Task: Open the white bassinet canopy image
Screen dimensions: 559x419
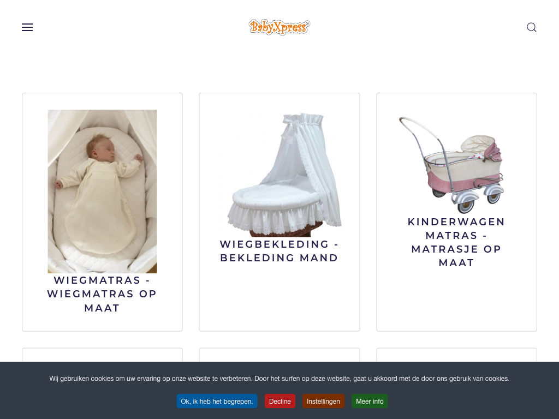Action: tap(279, 173)
